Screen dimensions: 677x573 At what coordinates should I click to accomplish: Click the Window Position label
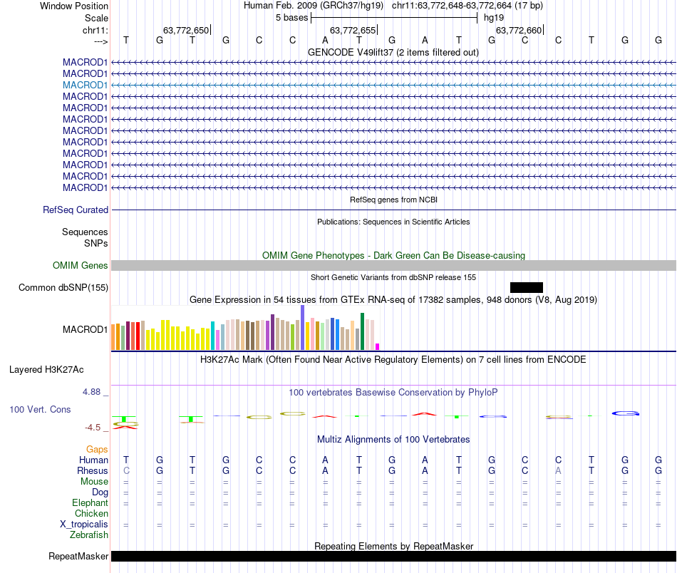pos(74,6)
